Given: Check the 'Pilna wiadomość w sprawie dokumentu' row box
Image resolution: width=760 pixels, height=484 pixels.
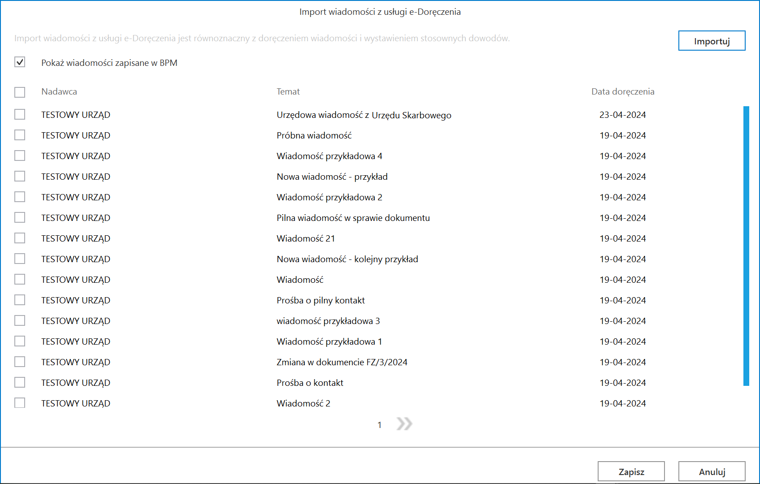Looking at the screenshot, I should pos(20,218).
